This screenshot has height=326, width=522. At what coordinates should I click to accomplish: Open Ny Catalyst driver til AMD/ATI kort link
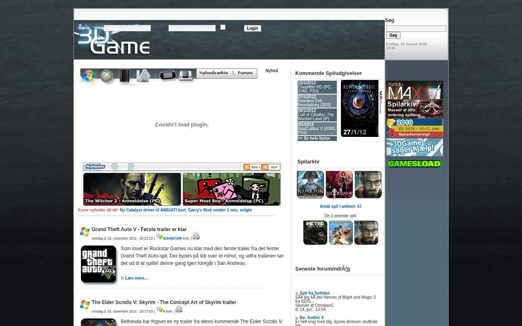(x=153, y=210)
